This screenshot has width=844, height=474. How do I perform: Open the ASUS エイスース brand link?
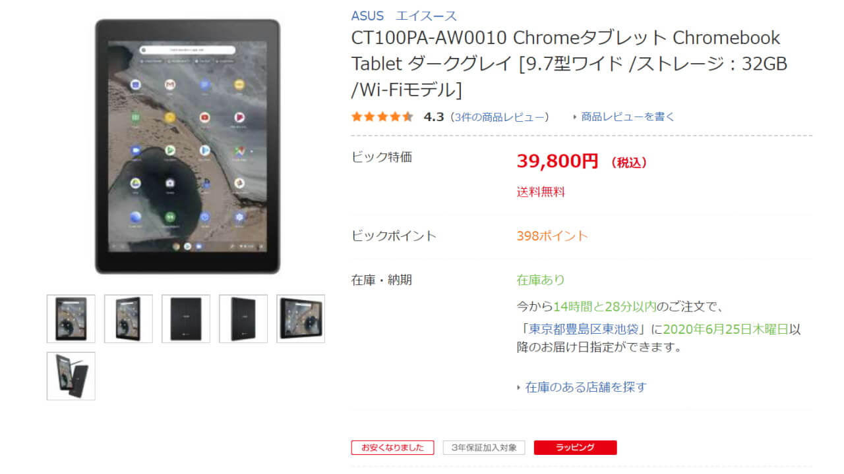pos(404,16)
